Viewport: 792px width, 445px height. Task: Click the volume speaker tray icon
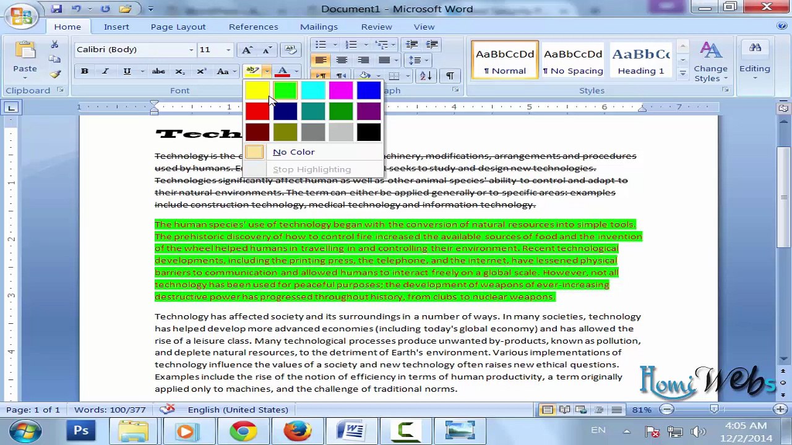[698, 431]
